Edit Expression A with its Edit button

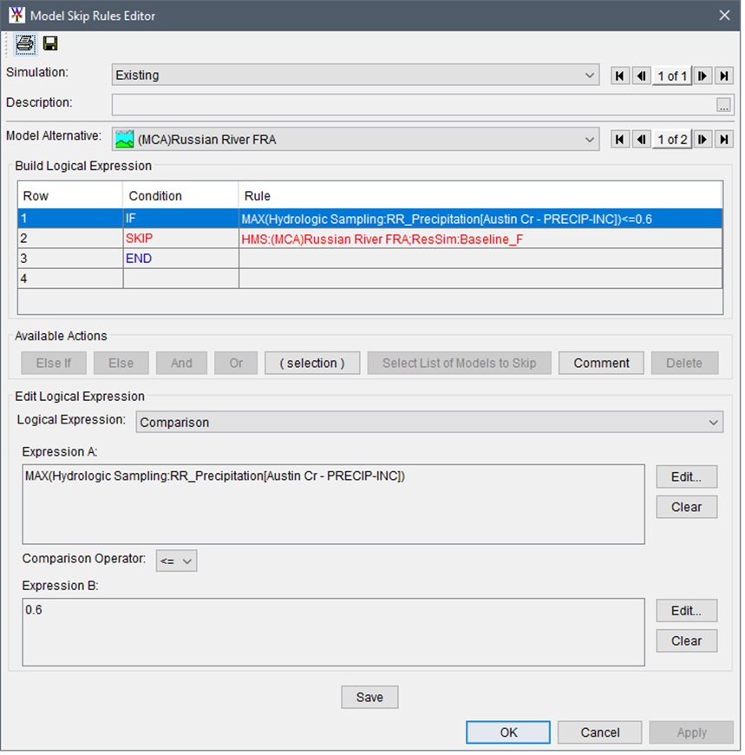686,476
